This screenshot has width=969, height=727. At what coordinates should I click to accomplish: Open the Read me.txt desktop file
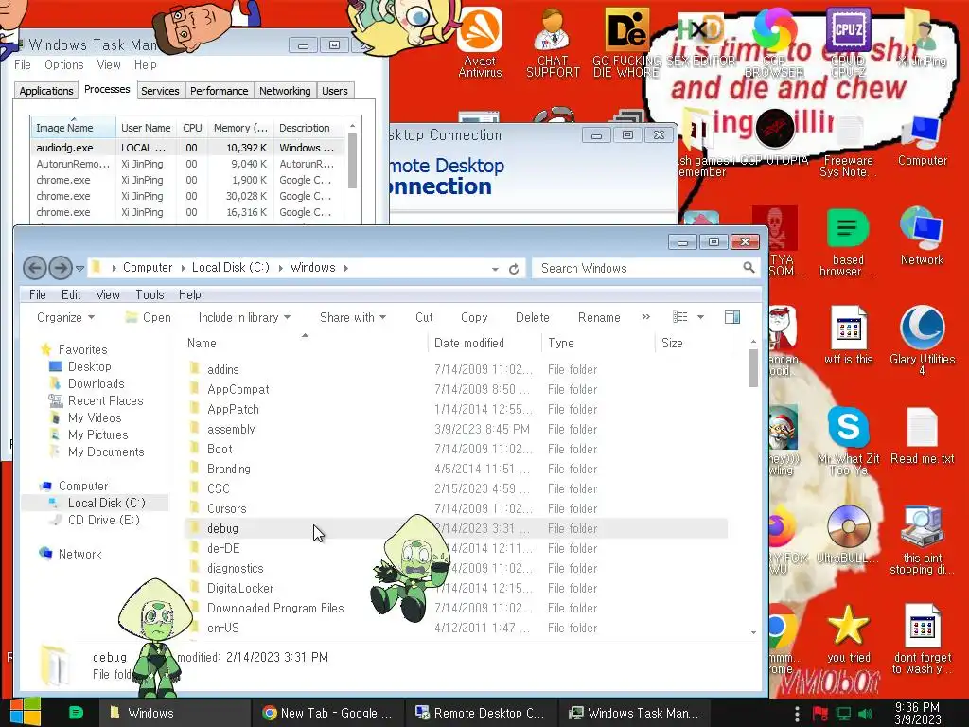point(922,435)
